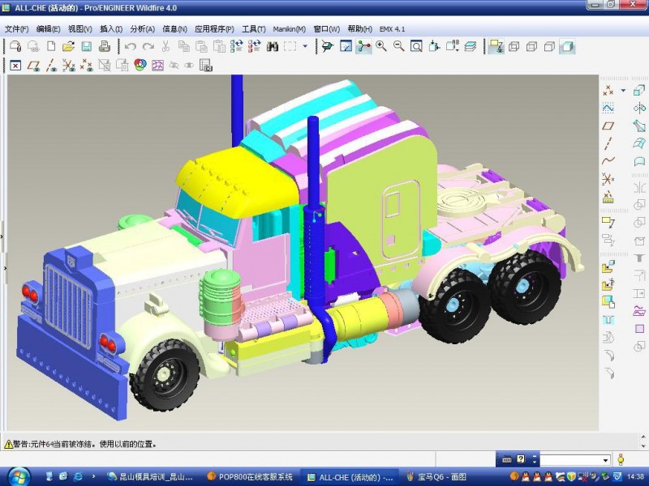Click the Undo arrow
The width and height of the screenshot is (649, 486).
131,46
